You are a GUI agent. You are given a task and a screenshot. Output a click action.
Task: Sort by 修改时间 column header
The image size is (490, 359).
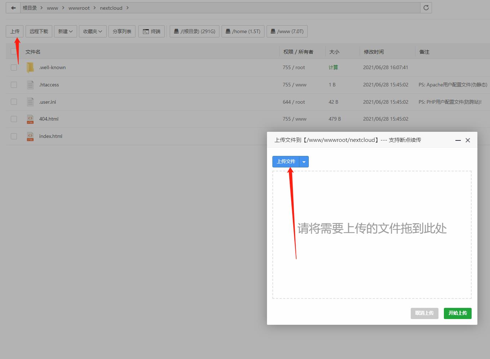(x=374, y=52)
